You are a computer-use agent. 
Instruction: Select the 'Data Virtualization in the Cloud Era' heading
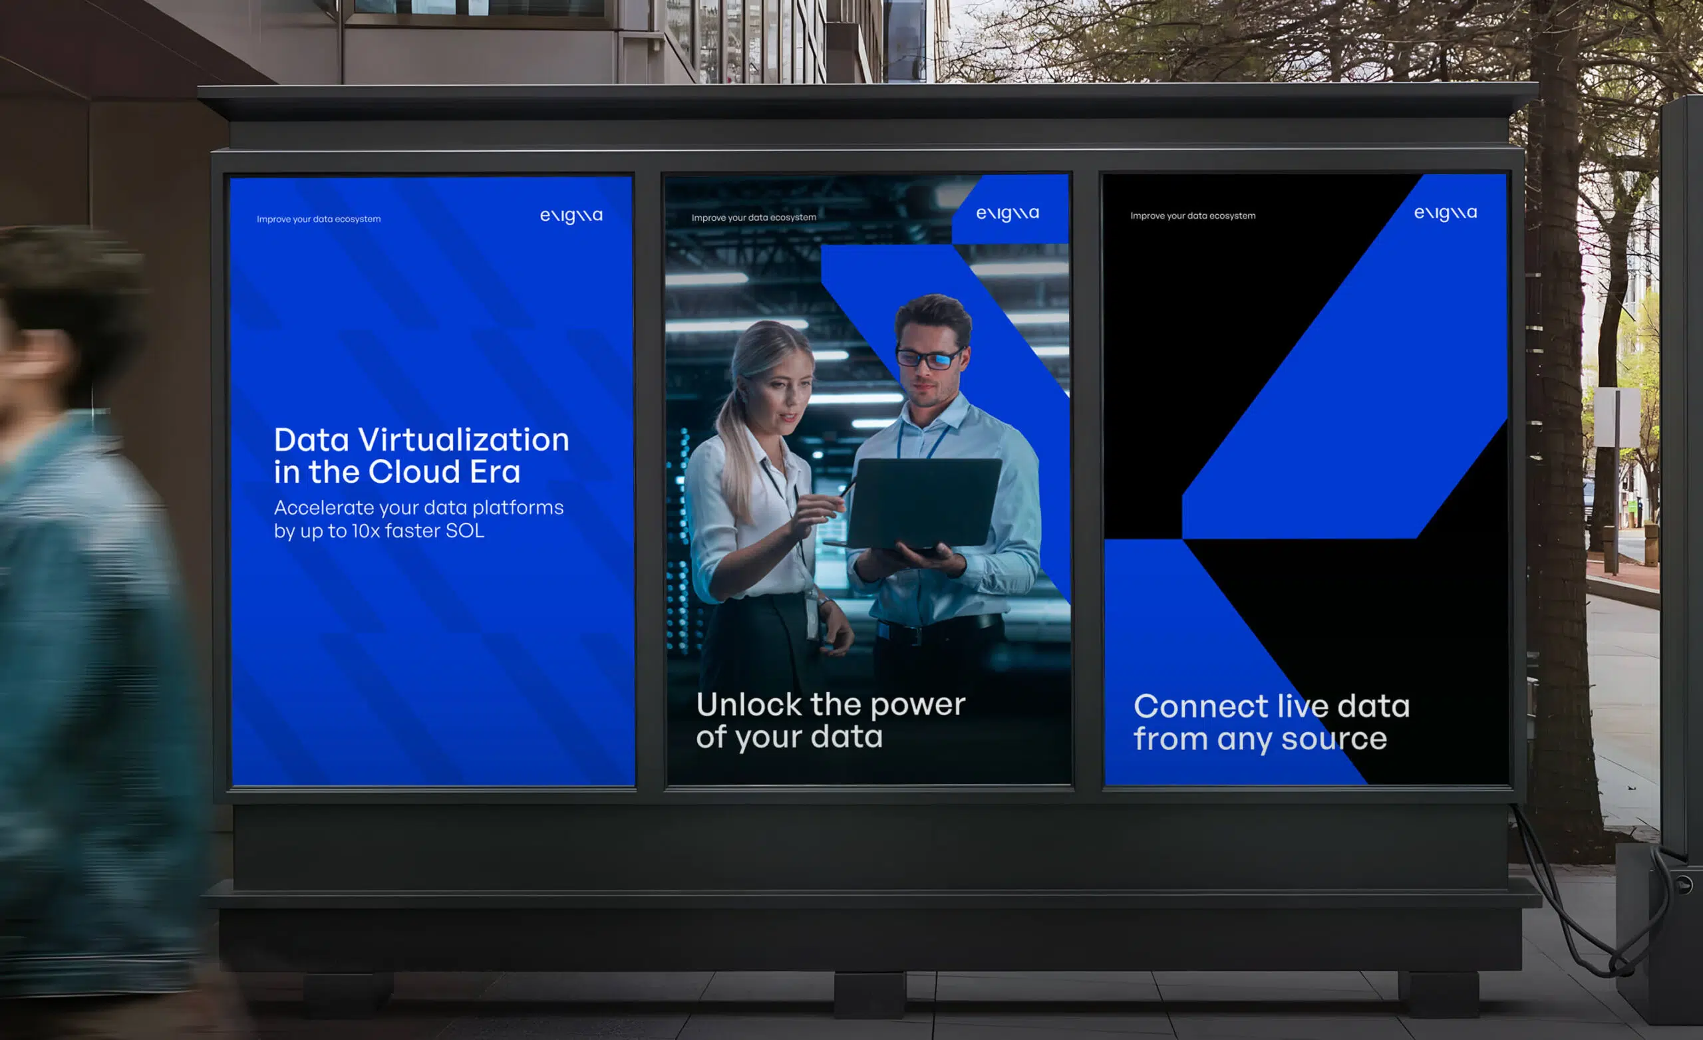tap(422, 456)
